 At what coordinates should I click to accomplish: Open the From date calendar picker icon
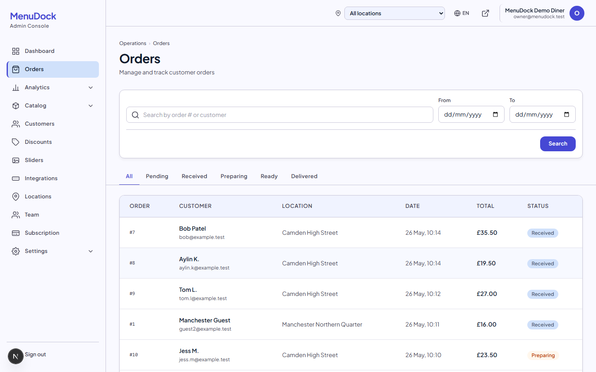click(495, 114)
